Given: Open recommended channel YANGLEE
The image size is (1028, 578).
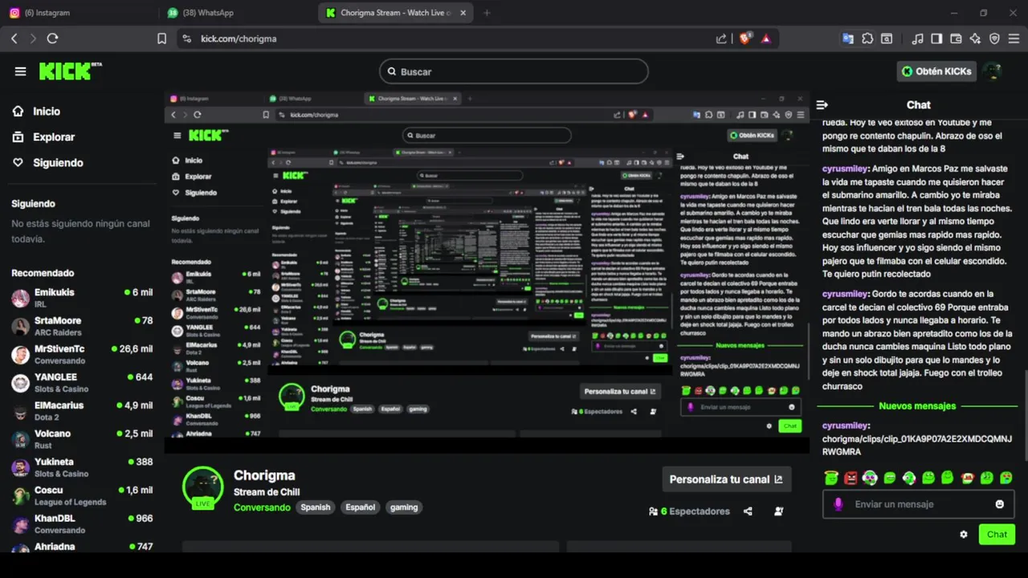Looking at the screenshot, I should pyautogui.click(x=82, y=382).
